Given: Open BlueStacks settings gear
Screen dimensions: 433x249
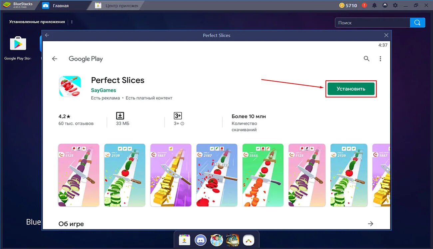Looking at the screenshot, I should coord(395,5).
